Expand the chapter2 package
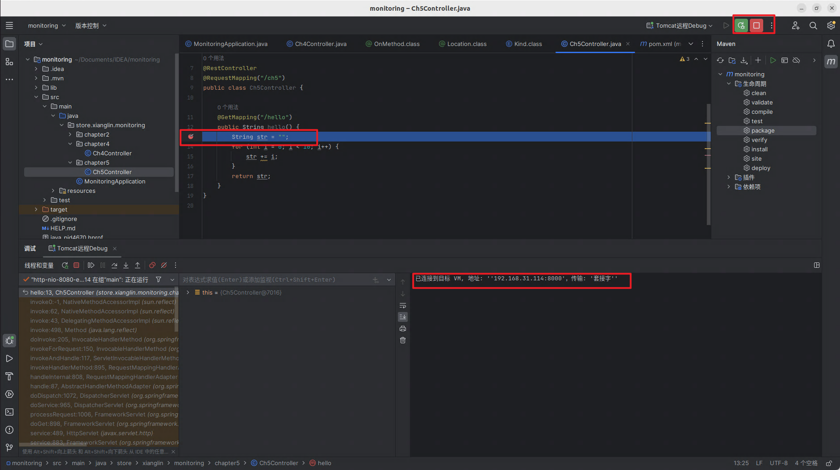The height and width of the screenshot is (470, 840). 70,134
